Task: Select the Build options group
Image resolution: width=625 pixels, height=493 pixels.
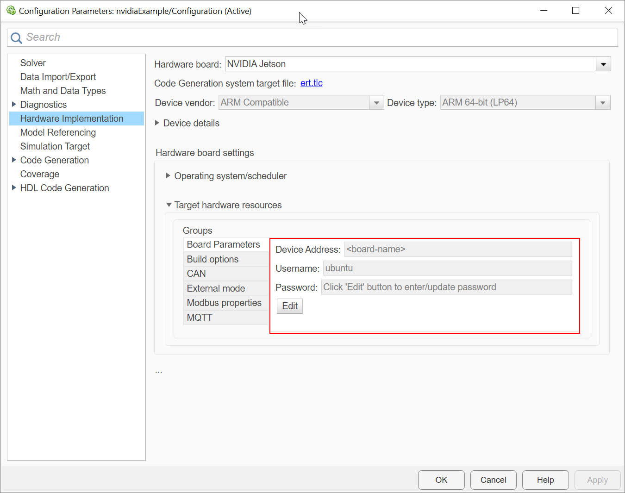Action: [x=212, y=259]
